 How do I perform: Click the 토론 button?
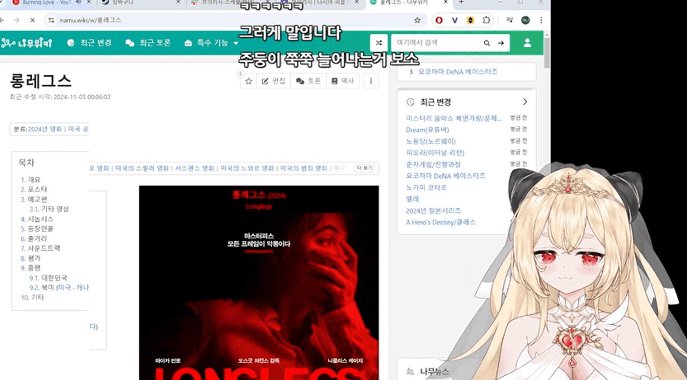point(308,81)
